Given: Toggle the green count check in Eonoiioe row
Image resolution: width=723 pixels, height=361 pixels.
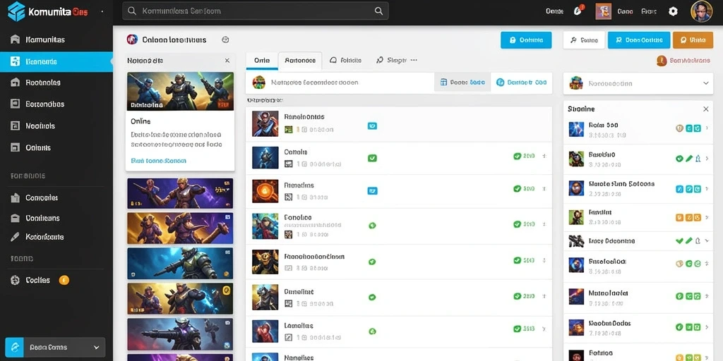Looking at the screenshot, I should click(x=518, y=224).
